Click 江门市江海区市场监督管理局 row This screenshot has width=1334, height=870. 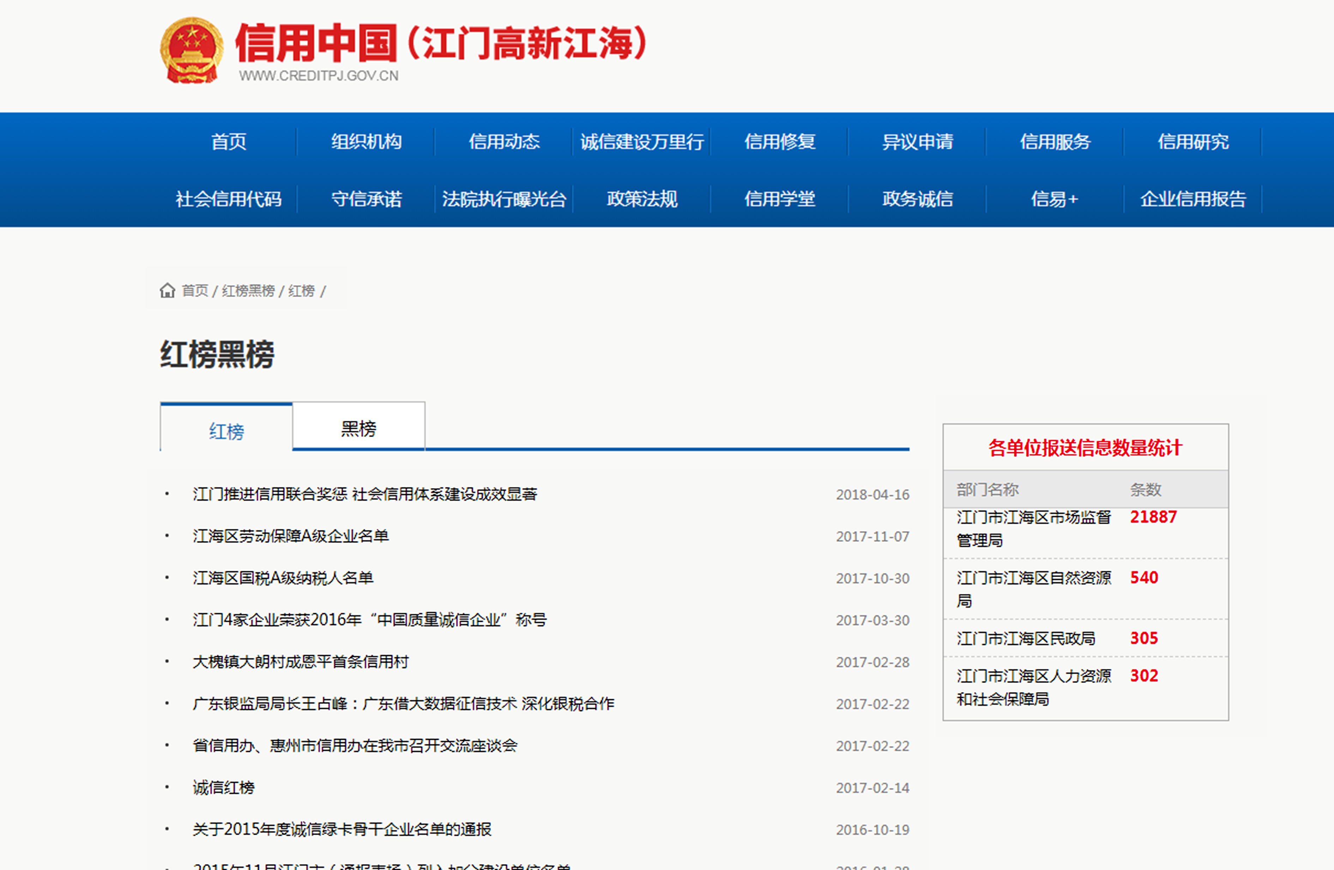[x=1086, y=533]
